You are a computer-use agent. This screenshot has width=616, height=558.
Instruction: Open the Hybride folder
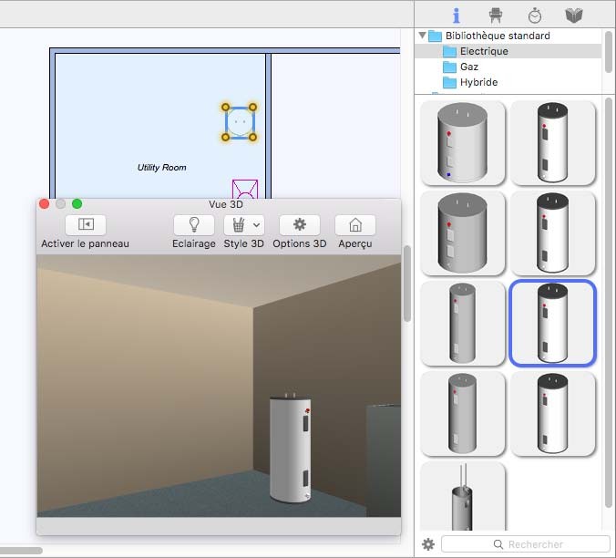click(x=478, y=82)
